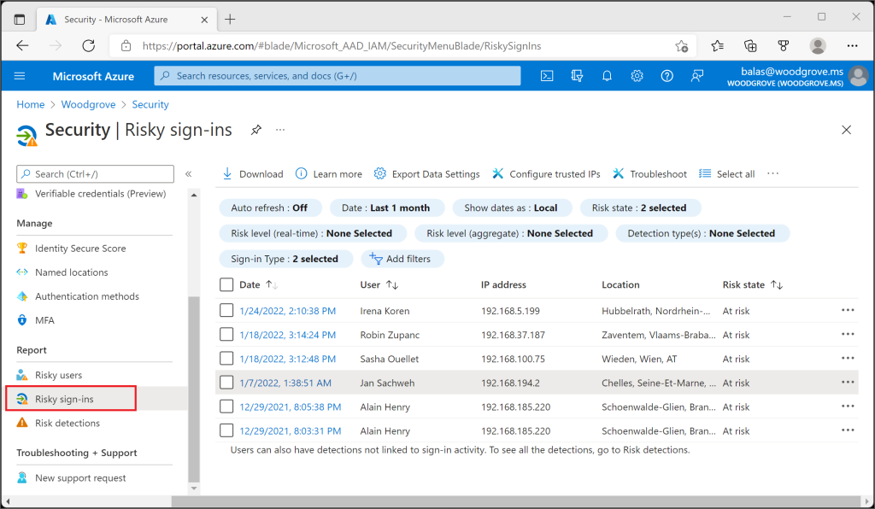Viewport: 875px width, 509px height.
Task: Open portal settings gear
Action: coord(637,76)
